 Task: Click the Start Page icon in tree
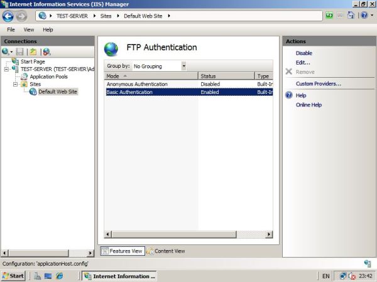pos(15,61)
